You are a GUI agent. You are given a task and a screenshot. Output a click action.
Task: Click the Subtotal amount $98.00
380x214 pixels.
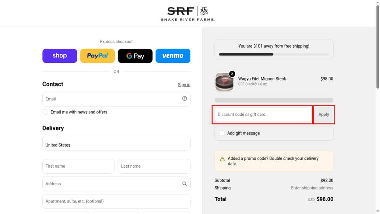(x=327, y=180)
